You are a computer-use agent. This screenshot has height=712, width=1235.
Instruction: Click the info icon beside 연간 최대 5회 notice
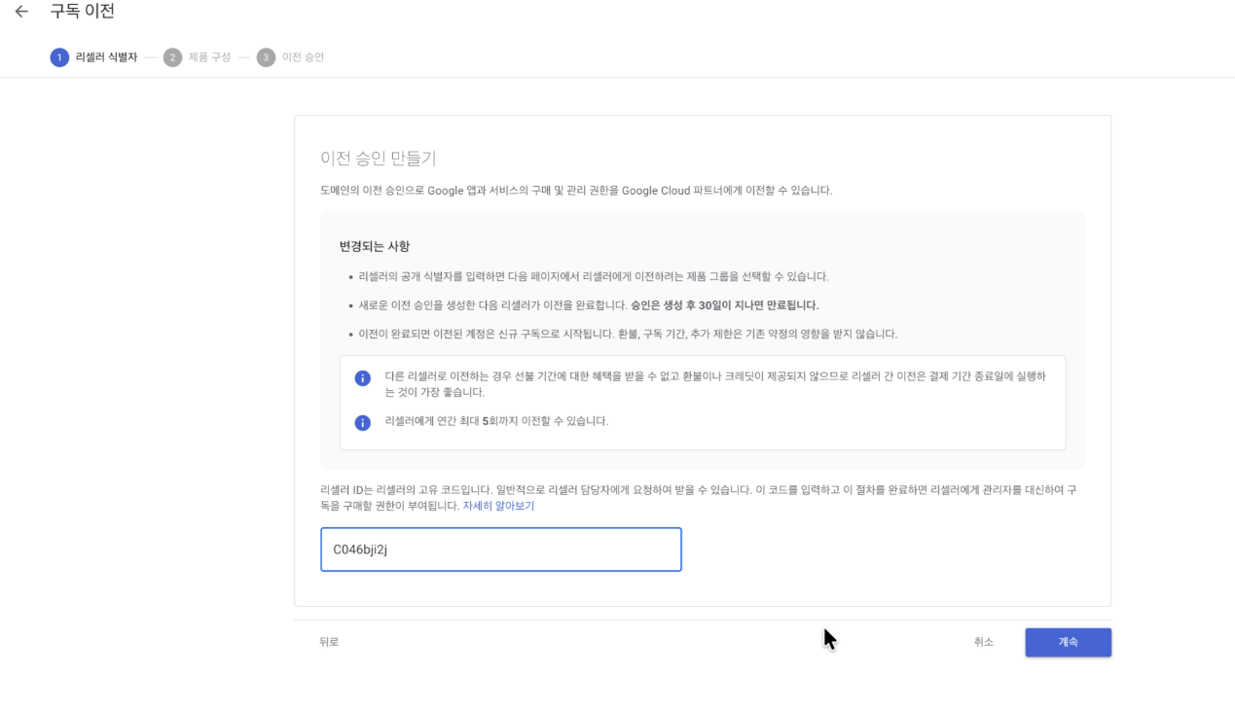point(362,422)
